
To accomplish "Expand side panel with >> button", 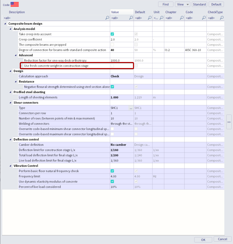I will coord(229,122).
